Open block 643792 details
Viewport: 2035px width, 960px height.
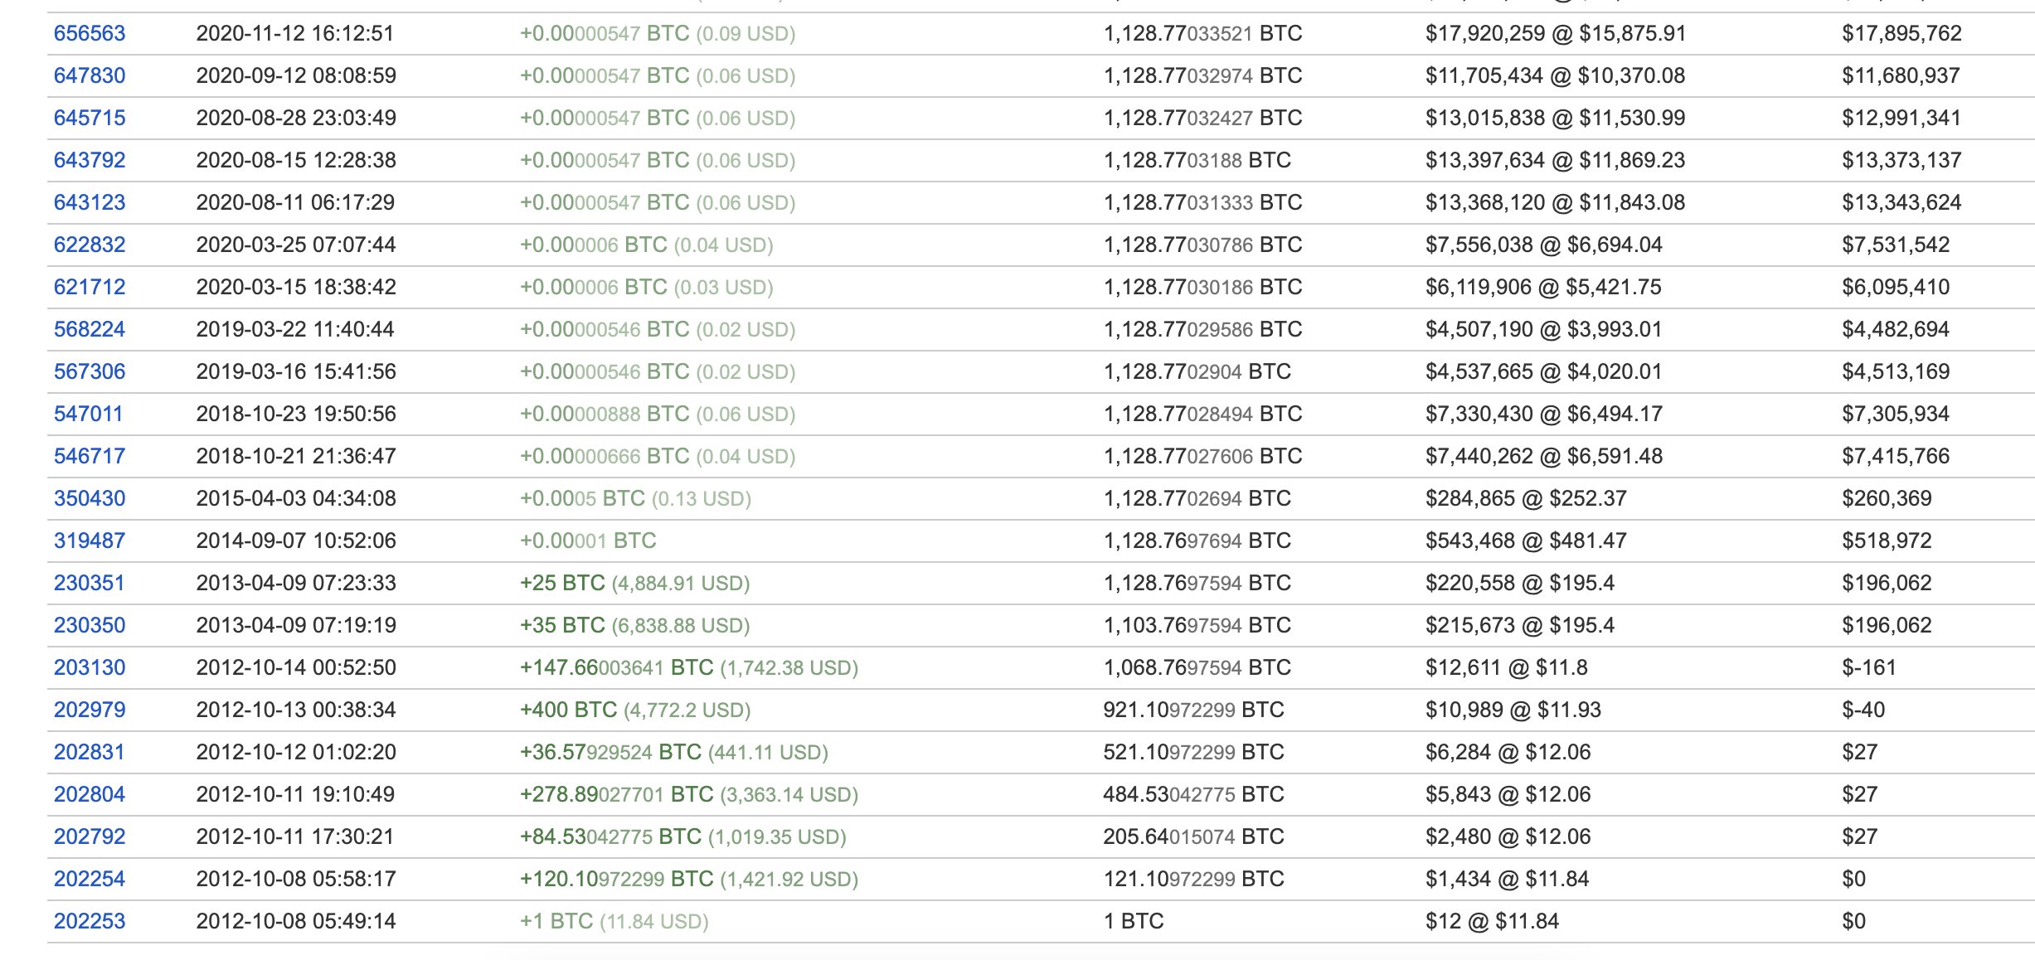tap(90, 161)
